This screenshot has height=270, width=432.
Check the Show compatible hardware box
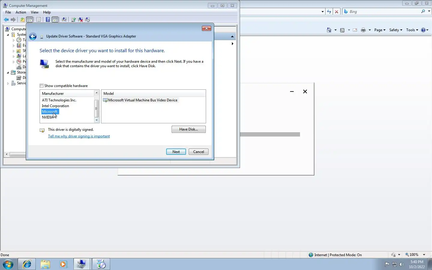(41, 86)
